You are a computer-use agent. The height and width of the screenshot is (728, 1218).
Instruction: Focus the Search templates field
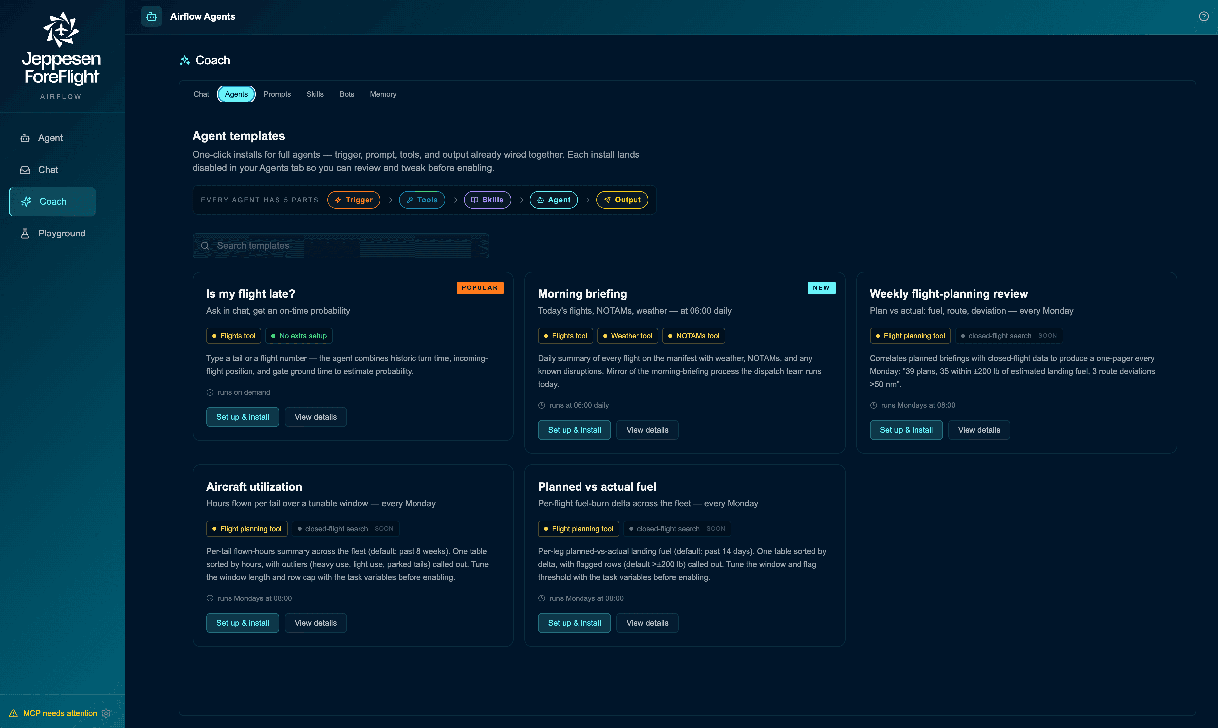pyautogui.click(x=341, y=246)
